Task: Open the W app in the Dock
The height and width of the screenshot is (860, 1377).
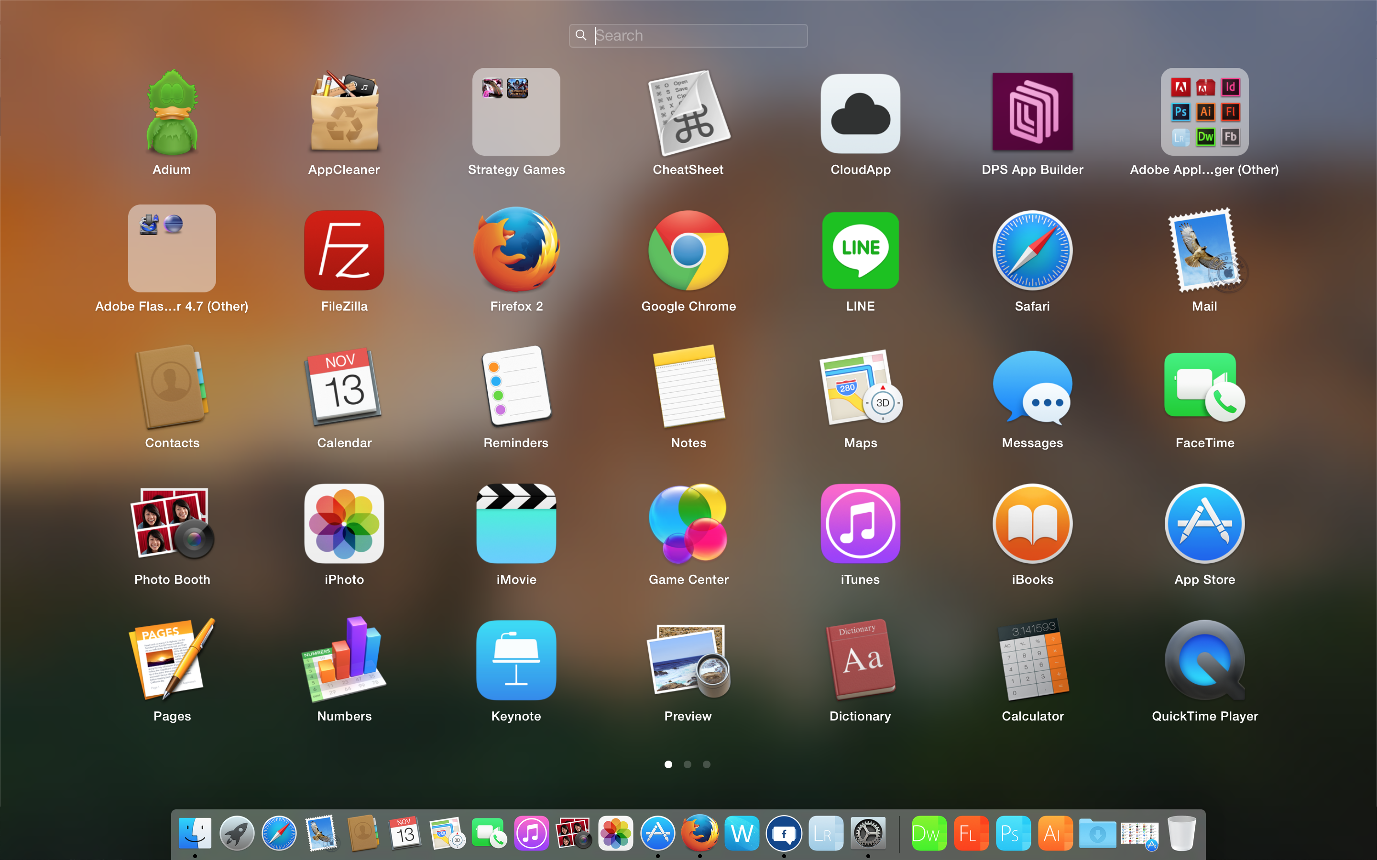Action: click(x=742, y=833)
